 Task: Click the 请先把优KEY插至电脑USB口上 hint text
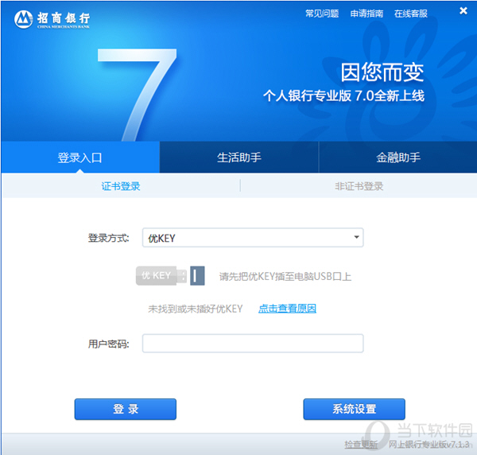[x=285, y=276]
